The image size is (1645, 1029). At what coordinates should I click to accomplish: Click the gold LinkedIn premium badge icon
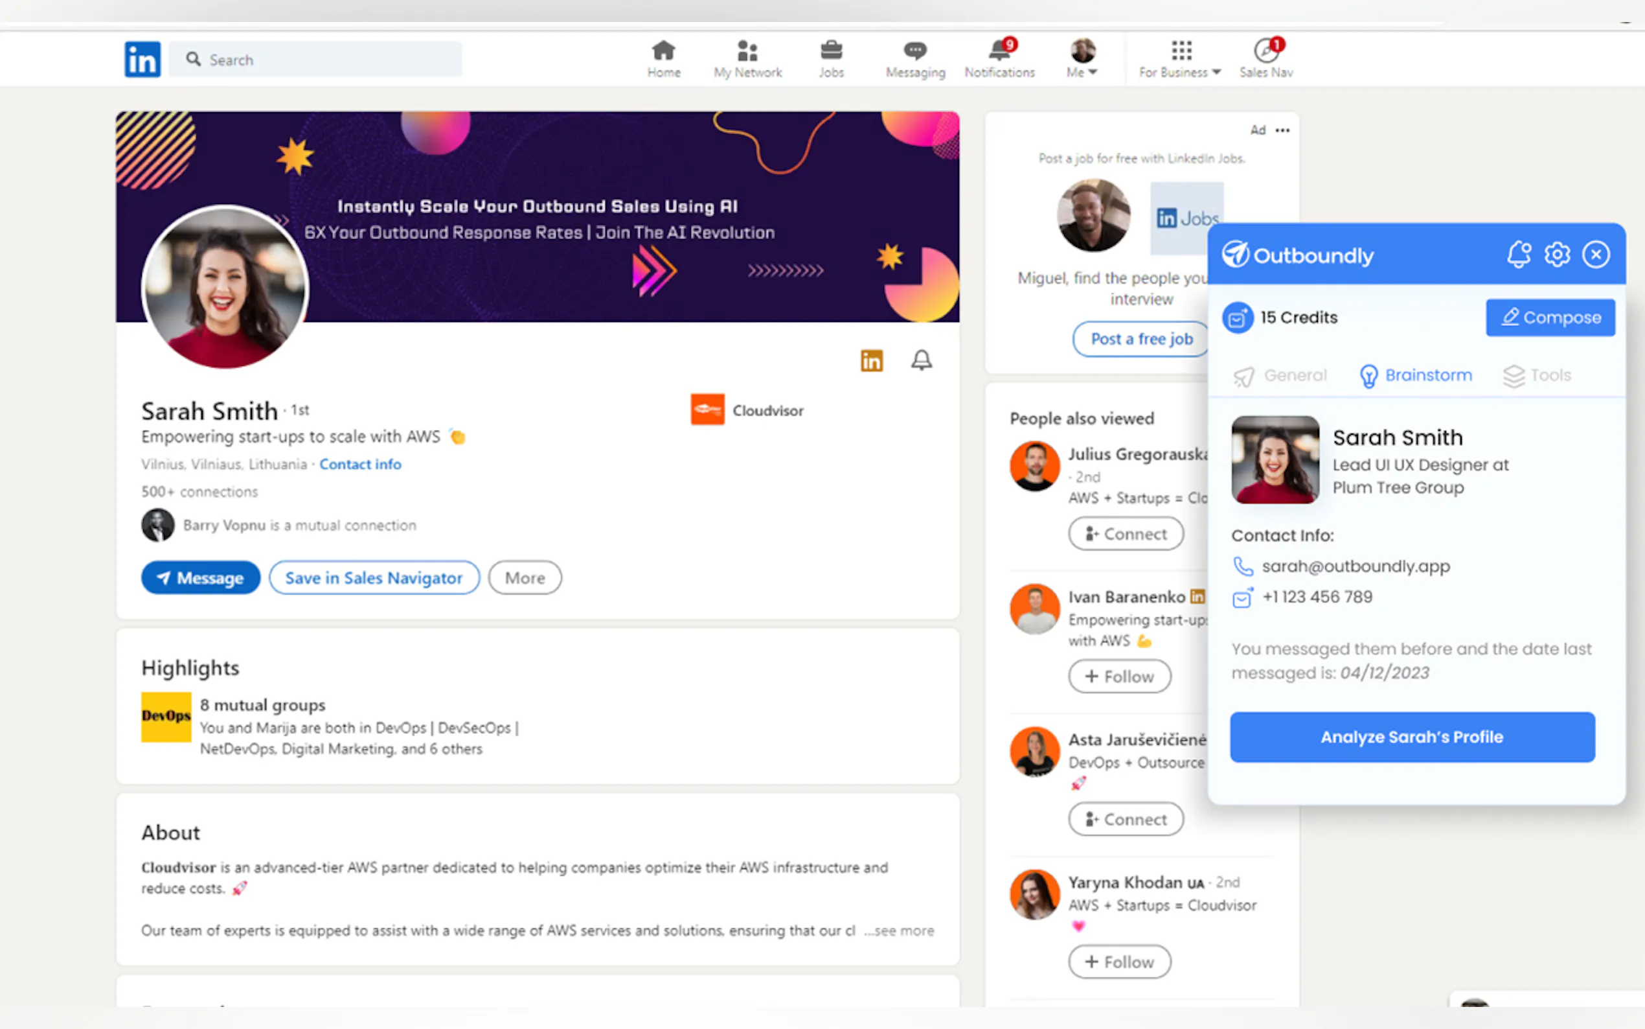871,360
